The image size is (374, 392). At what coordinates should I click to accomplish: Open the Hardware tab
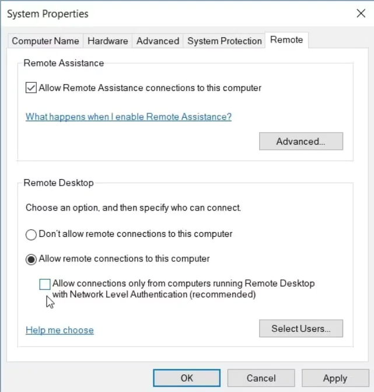click(107, 41)
